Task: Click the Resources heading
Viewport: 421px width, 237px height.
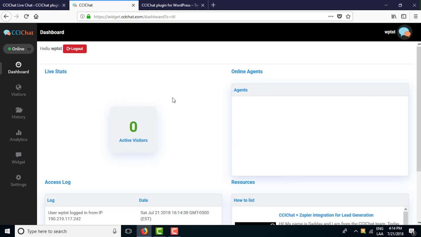Action: click(x=243, y=182)
